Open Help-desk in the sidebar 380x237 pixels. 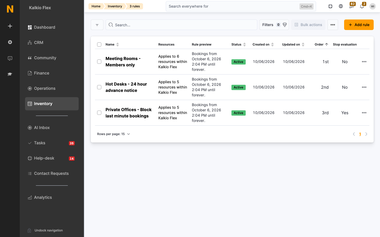(x=52, y=158)
